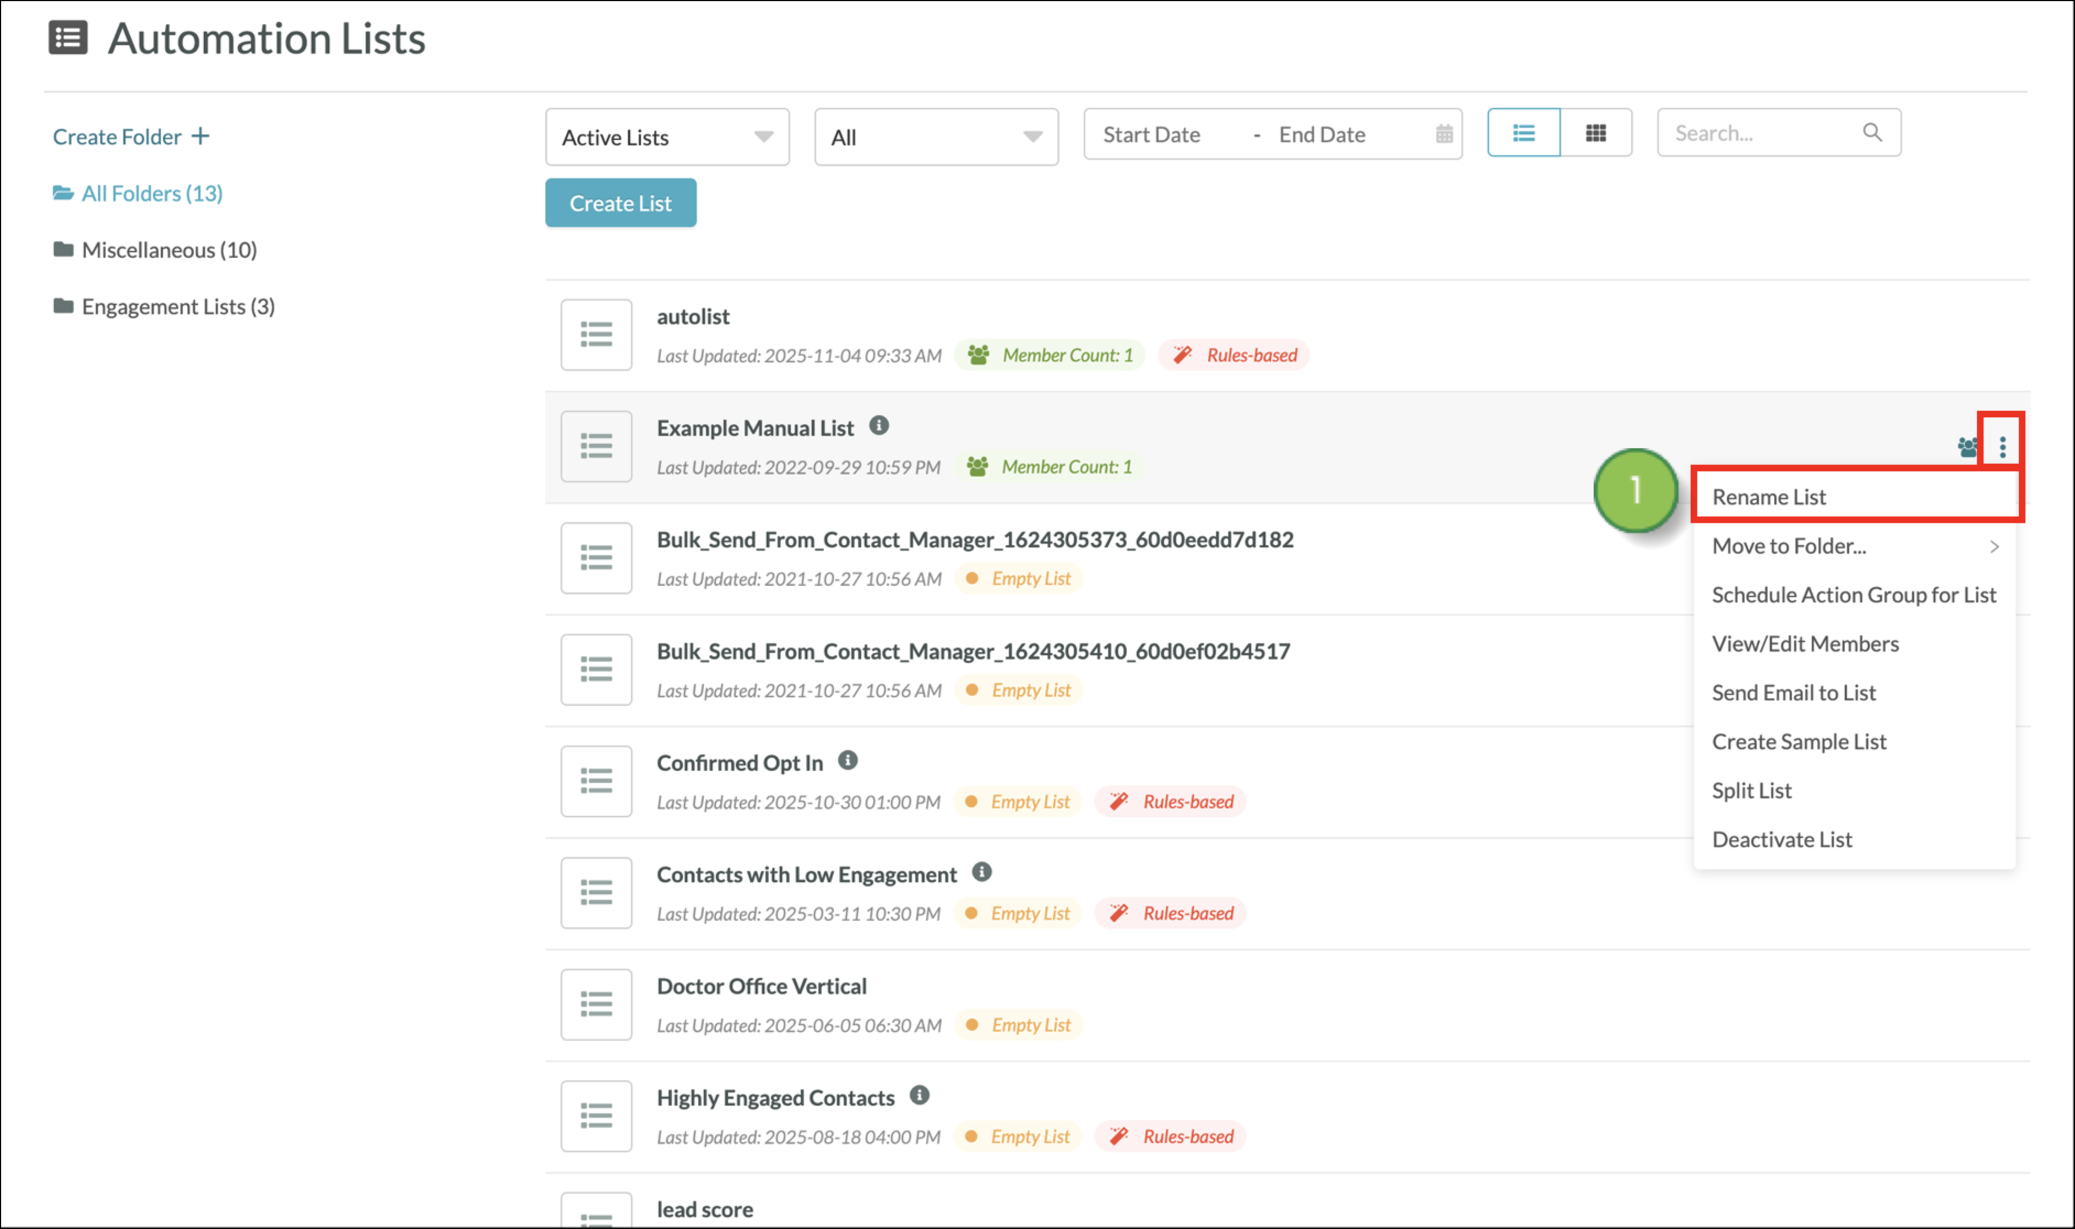
Task: Click info icon next to Highly Engaged Contacts
Action: coord(918,1095)
